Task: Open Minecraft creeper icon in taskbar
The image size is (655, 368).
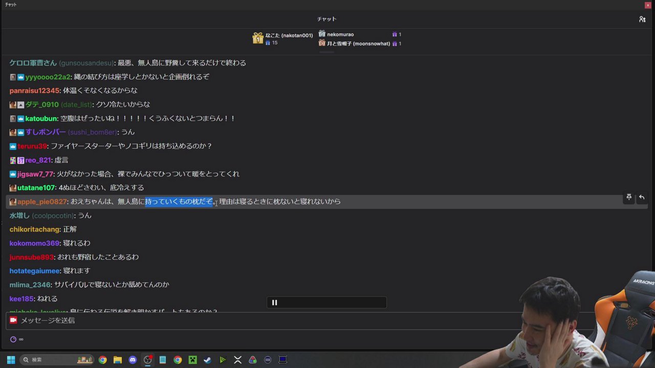Action: (x=192, y=360)
